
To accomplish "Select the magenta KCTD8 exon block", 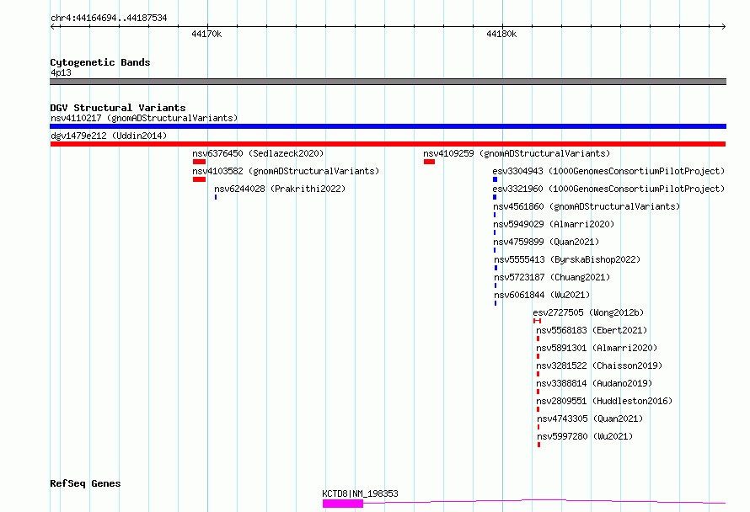I will pyautogui.click(x=343, y=504).
